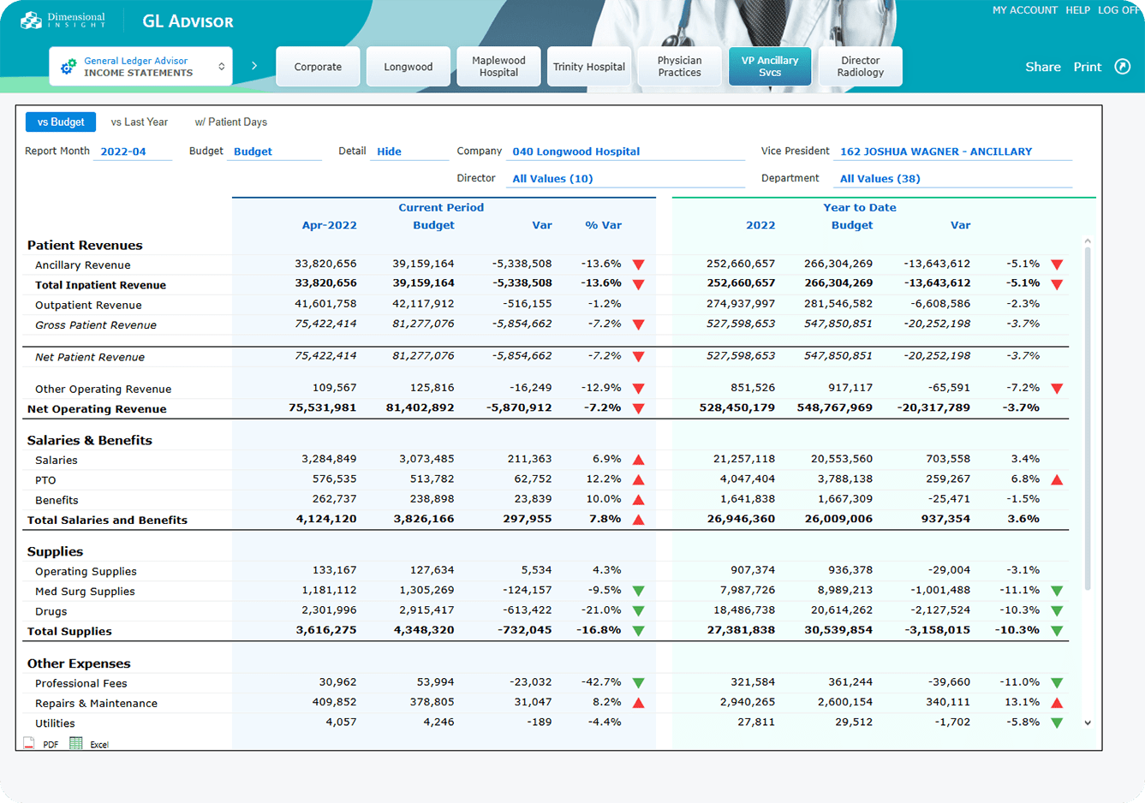Click the circular arrow icon beside Print
The width and height of the screenshot is (1145, 803).
click(1122, 67)
